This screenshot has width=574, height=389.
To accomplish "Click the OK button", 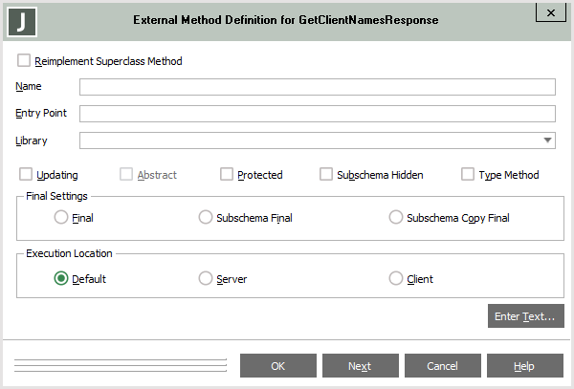I will click(278, 366).
